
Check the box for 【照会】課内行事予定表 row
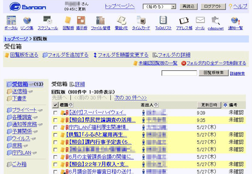click(x=55, y=142)
